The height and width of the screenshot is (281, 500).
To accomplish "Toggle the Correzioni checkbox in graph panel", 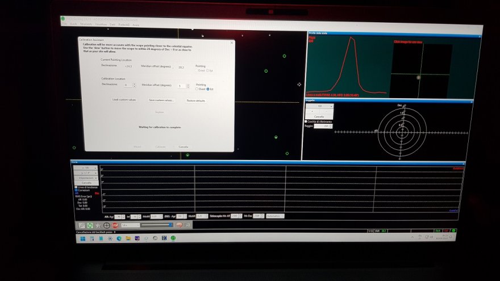I will click(x=77, y=190).
